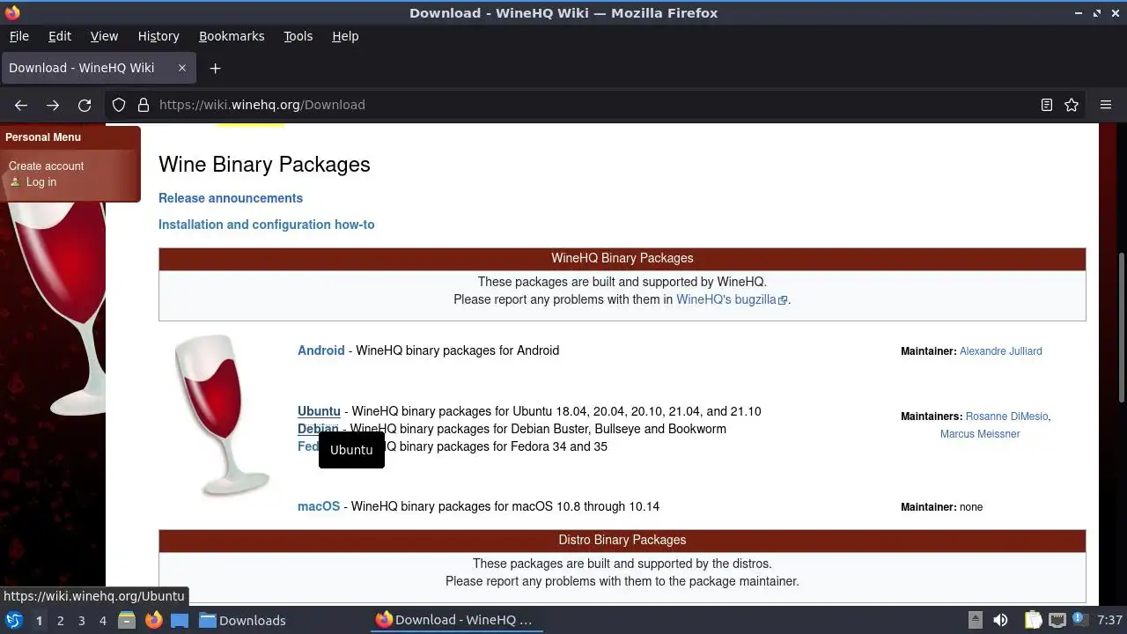Go back using the back arrow
The height and width of the screenshot is (634, 1127).
[x=21, y=105]
